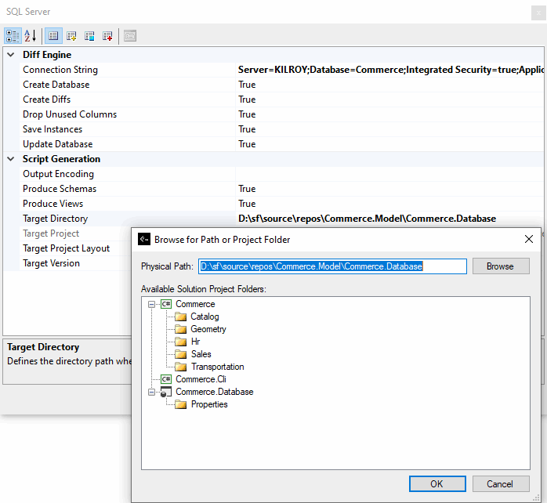Select the Produce Views property
The image size is (547, 503).
pyautogui.click(x=53, y=204)
